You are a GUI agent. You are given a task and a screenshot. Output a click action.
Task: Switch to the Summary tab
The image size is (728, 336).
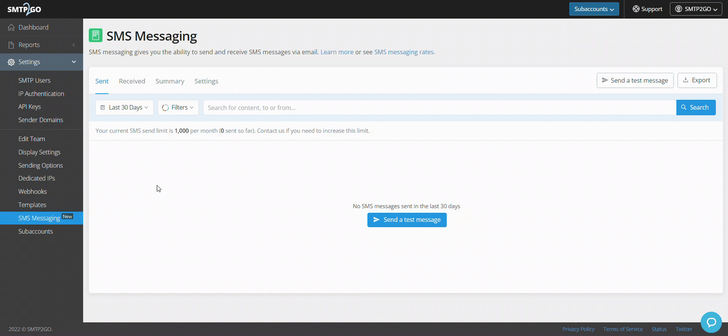click(170, 81)
